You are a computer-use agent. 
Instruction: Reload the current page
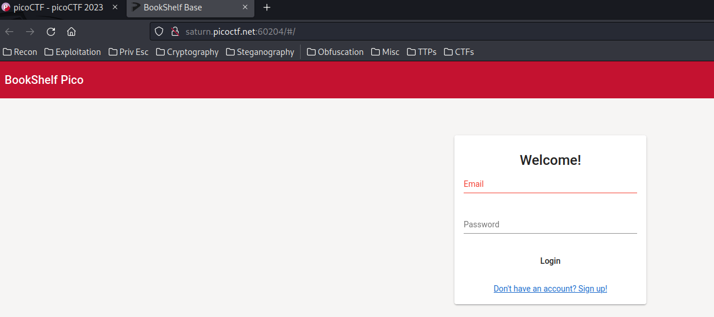(x=51, y=31)
